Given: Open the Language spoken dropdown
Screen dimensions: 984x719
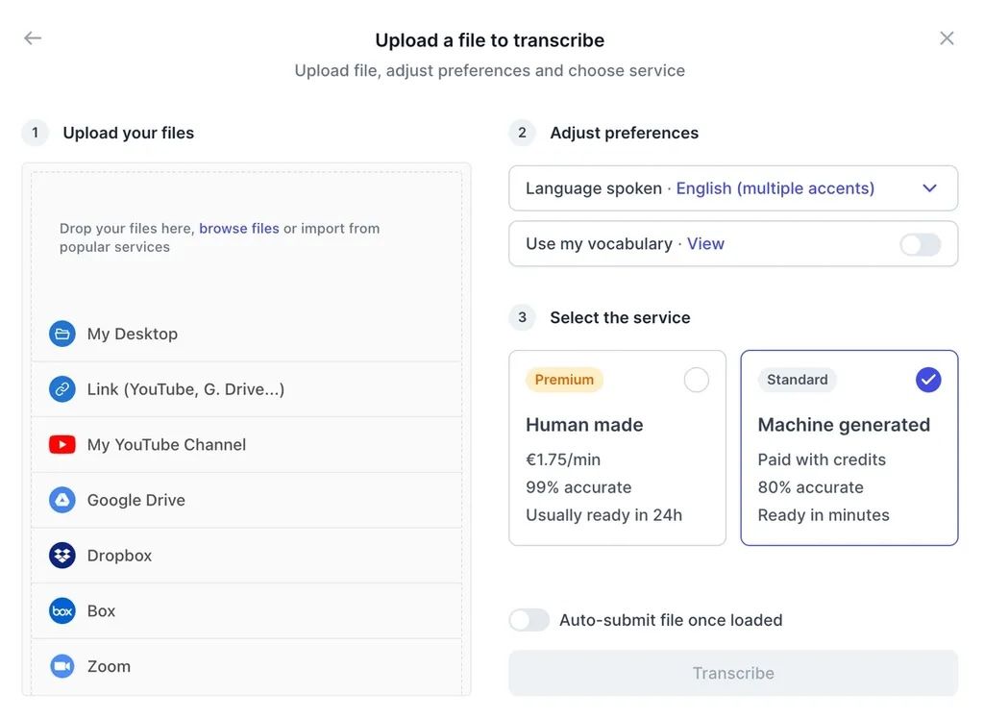Looking at the screenshot, I should pyautogui.click(x=733, y=187).
